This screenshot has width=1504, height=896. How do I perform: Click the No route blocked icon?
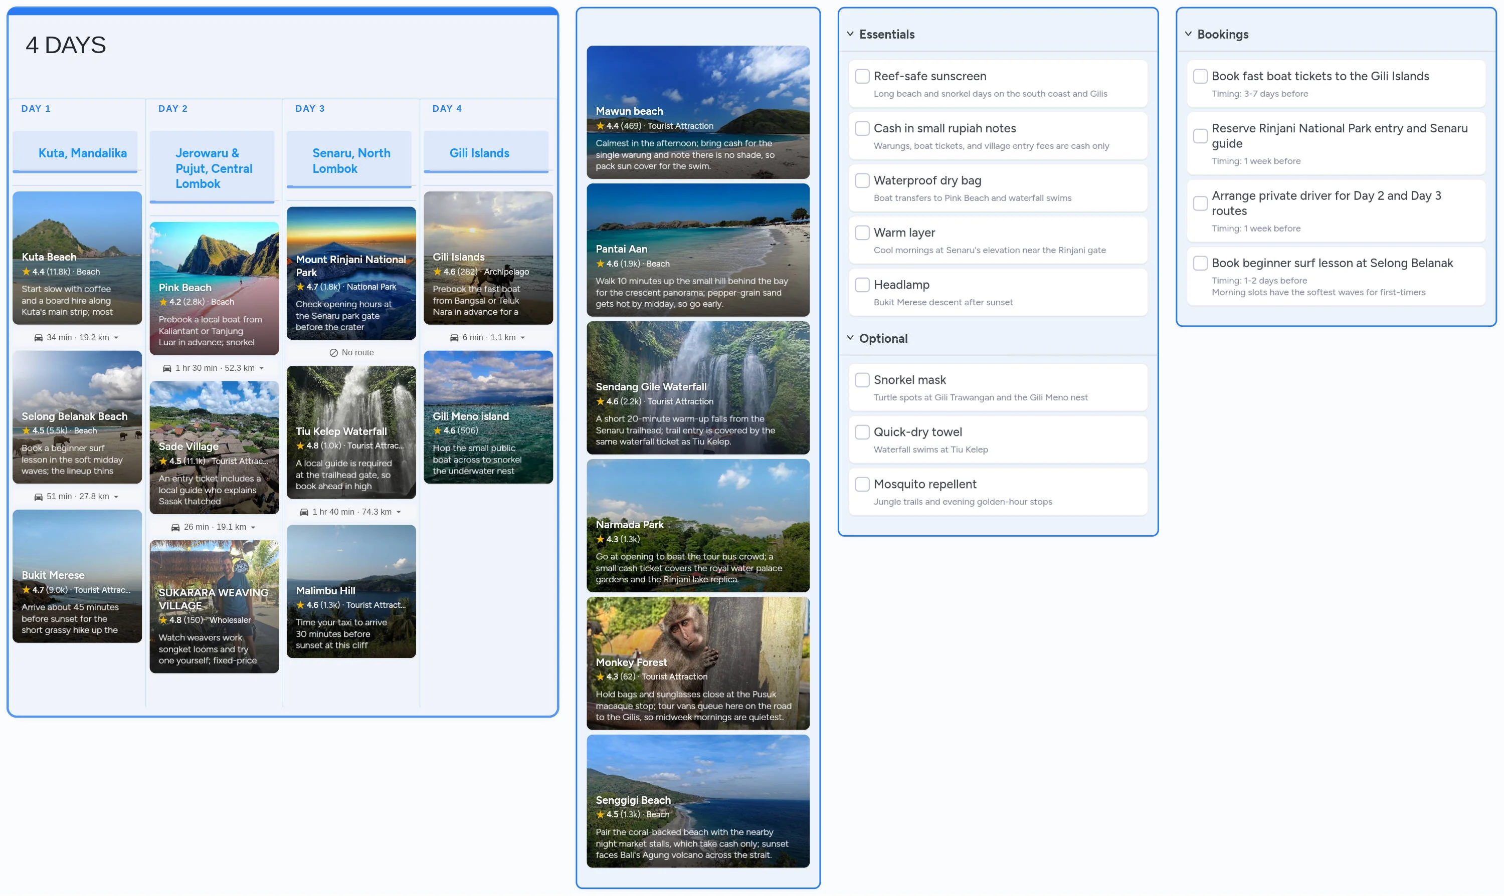click(x=333, y=353)
